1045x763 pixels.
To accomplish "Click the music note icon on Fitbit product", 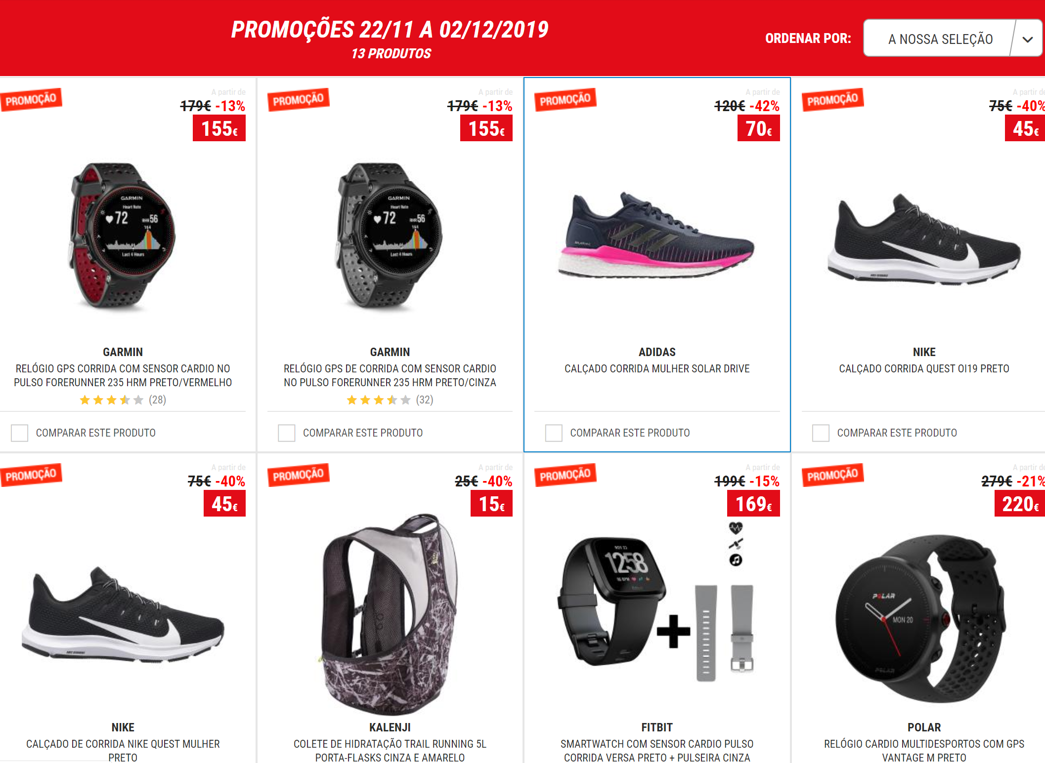I will [736, 560].
